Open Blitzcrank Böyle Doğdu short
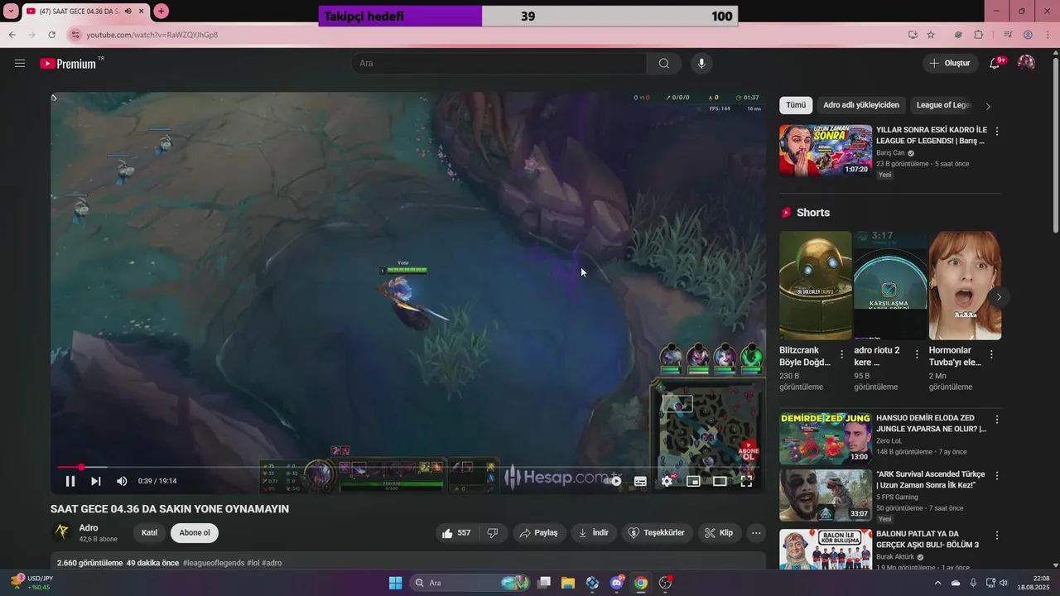 click(x=815, y=286)
